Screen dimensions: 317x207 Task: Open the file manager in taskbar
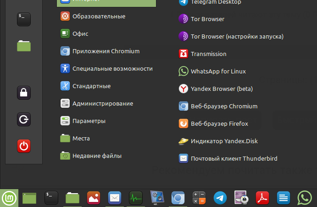tap(72, 198)
